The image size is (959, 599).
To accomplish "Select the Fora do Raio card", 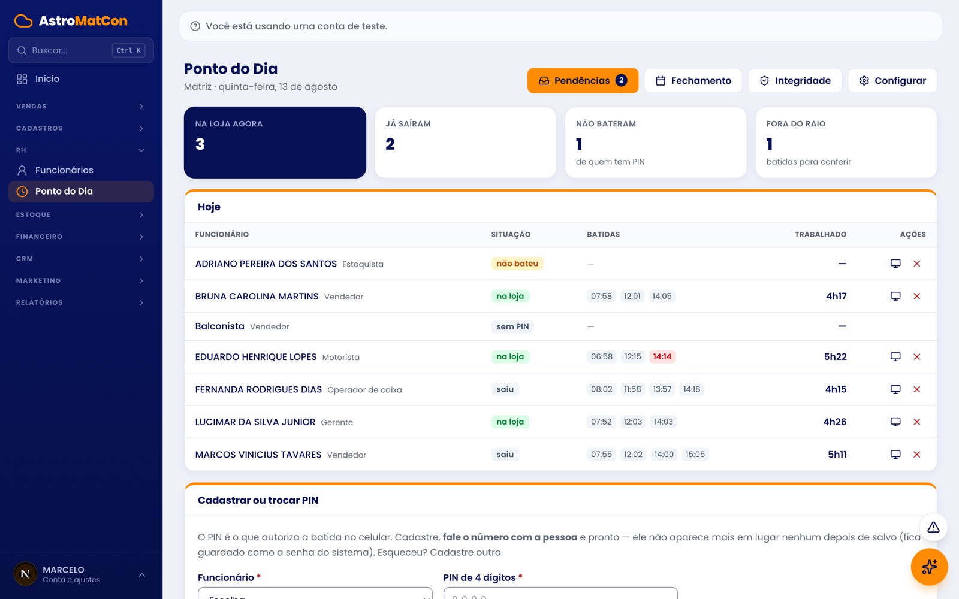I will click(846, 143).
